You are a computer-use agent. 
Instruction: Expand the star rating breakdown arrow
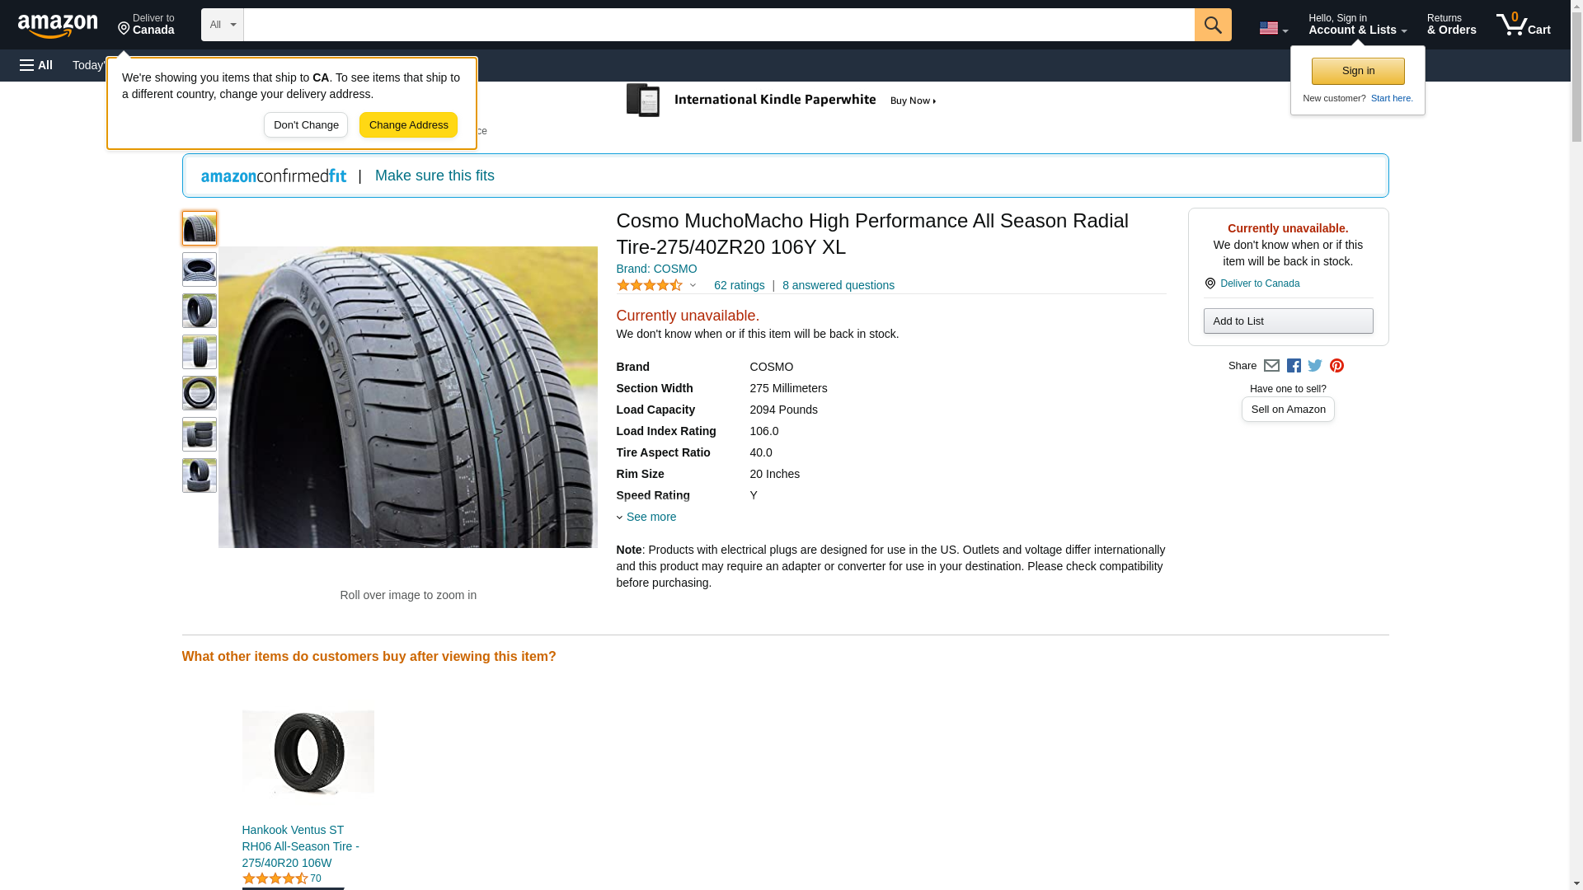pos(693,285)
